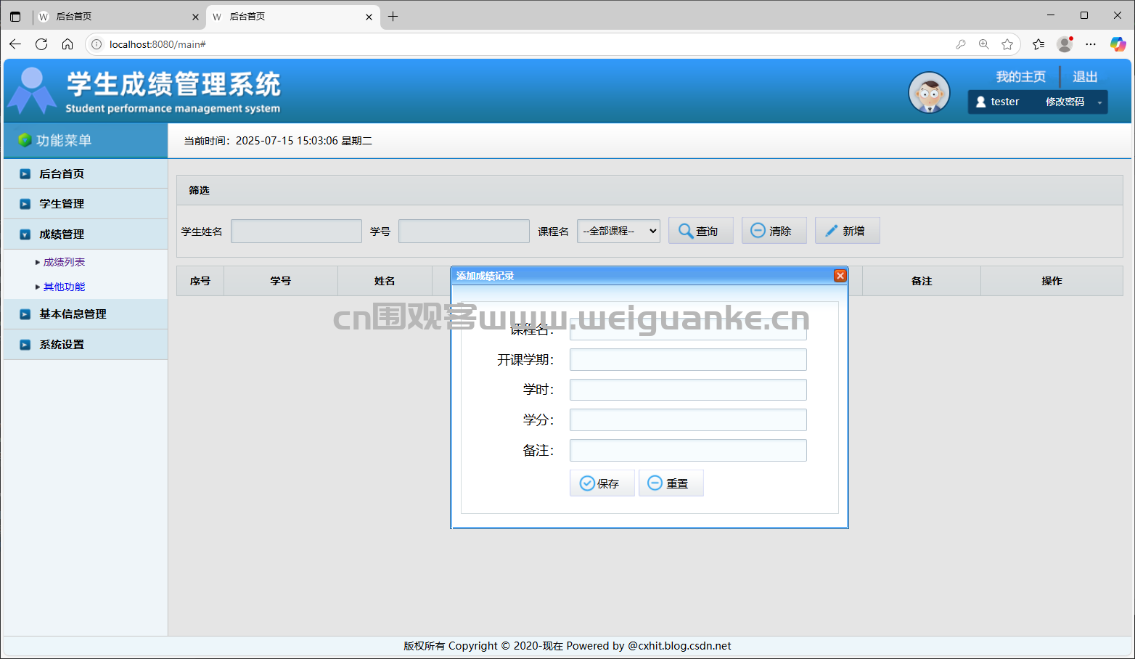Open 后台首页 in sidebar menu
Screen dimensions: 1135x659
tap(86, 173)
